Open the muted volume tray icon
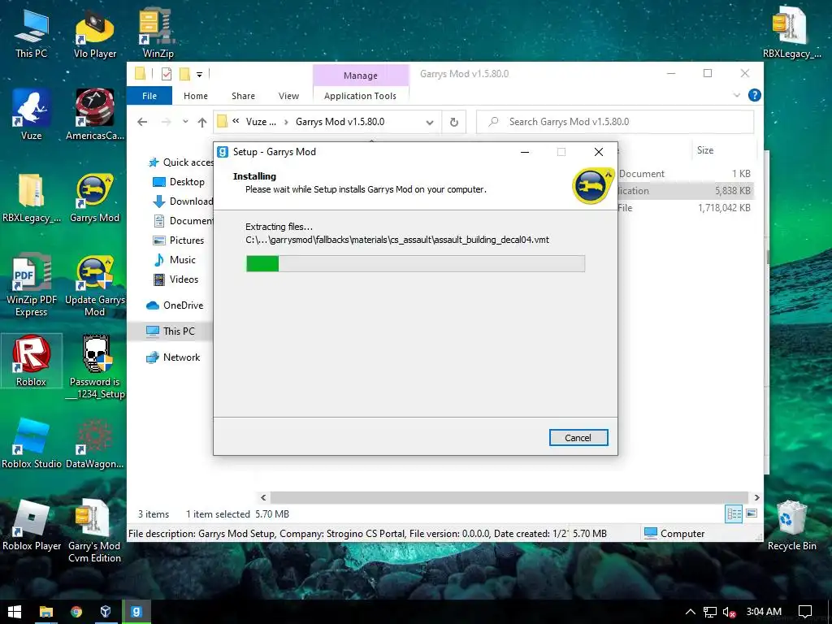832x624 pixels. (x=729, y=612)
